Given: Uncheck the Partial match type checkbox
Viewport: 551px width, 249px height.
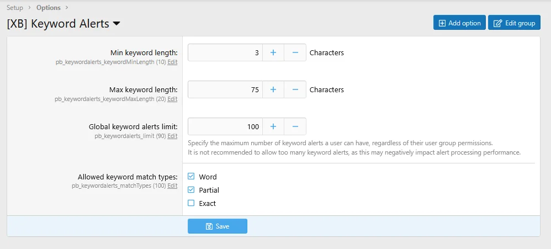Looking at the screenshot, I should coord(191,190).
